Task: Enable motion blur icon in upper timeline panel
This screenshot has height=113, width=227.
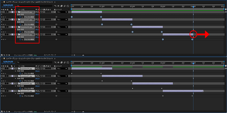Action: pyautogui.click(x=65, y=6)
